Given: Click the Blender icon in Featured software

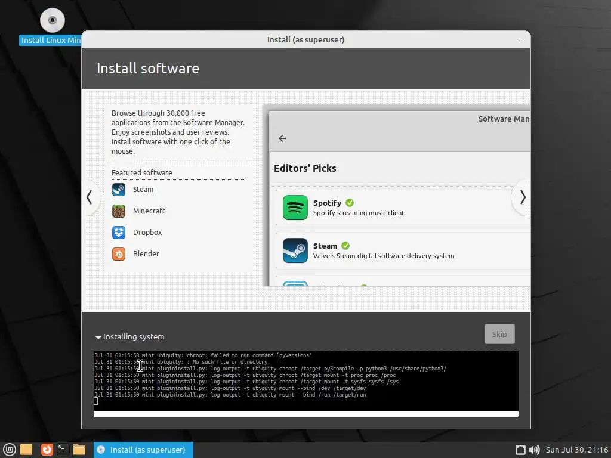Looking at the screenshot, I should [x=119, y=254].
